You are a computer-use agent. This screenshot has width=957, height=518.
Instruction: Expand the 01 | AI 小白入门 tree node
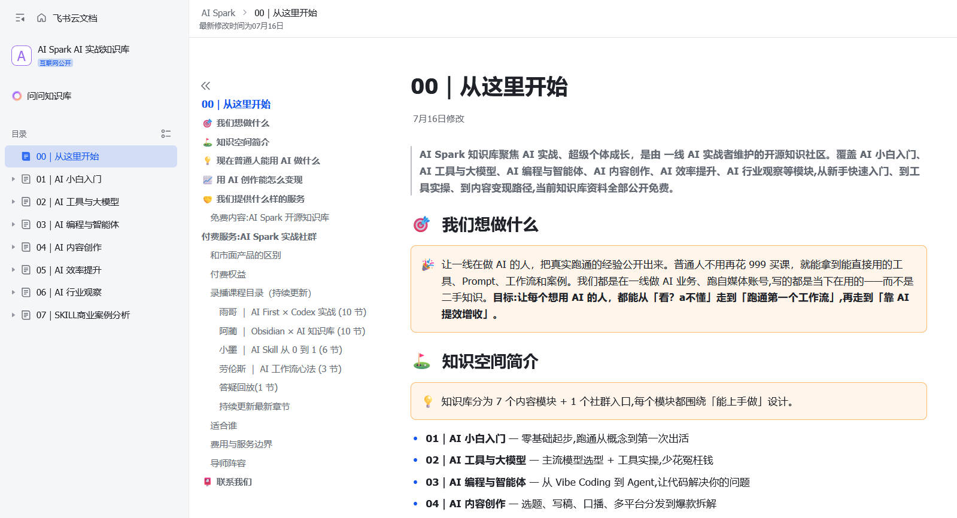click(13, 179)
